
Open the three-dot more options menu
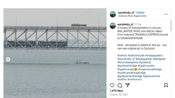(166, 14)
